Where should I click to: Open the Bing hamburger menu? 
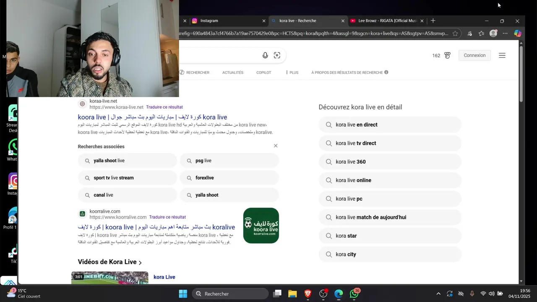click(x=502, y=55)
